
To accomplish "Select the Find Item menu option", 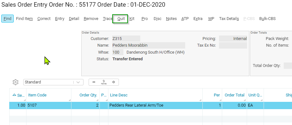I will [x=25, y=18].
